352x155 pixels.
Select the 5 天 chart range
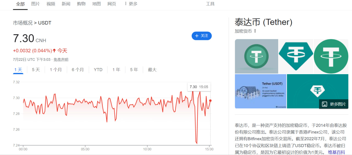(36, 70)
